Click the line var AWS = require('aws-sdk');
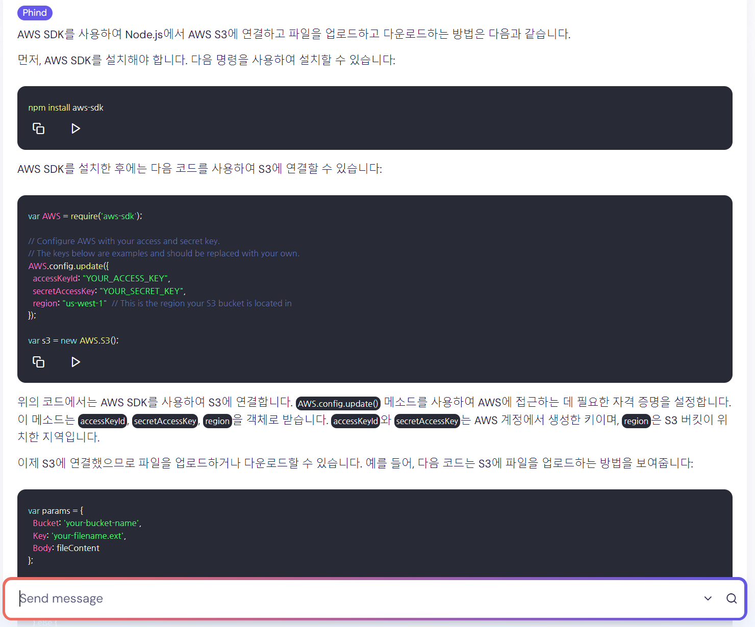The image size is (755, 627). tap(85, 216)
